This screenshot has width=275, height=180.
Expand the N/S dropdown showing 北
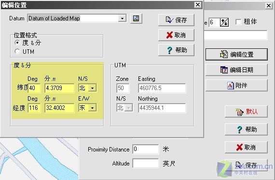click(x=92, y=88)
